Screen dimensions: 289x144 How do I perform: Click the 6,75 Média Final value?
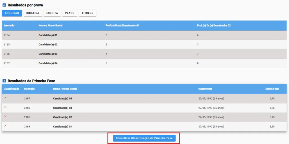[272, 99]
